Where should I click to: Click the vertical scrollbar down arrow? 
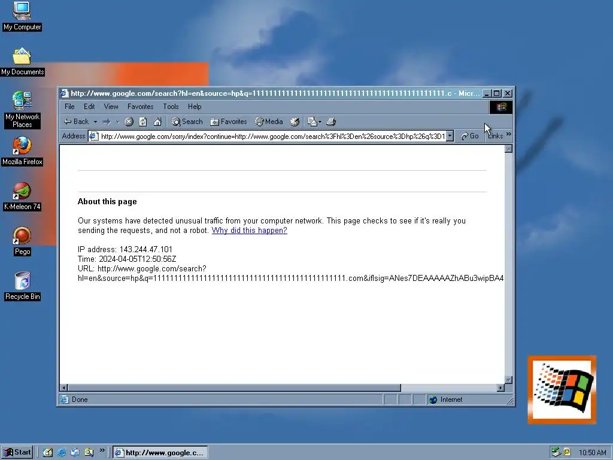pyautogui.click(x=508, y=380)
